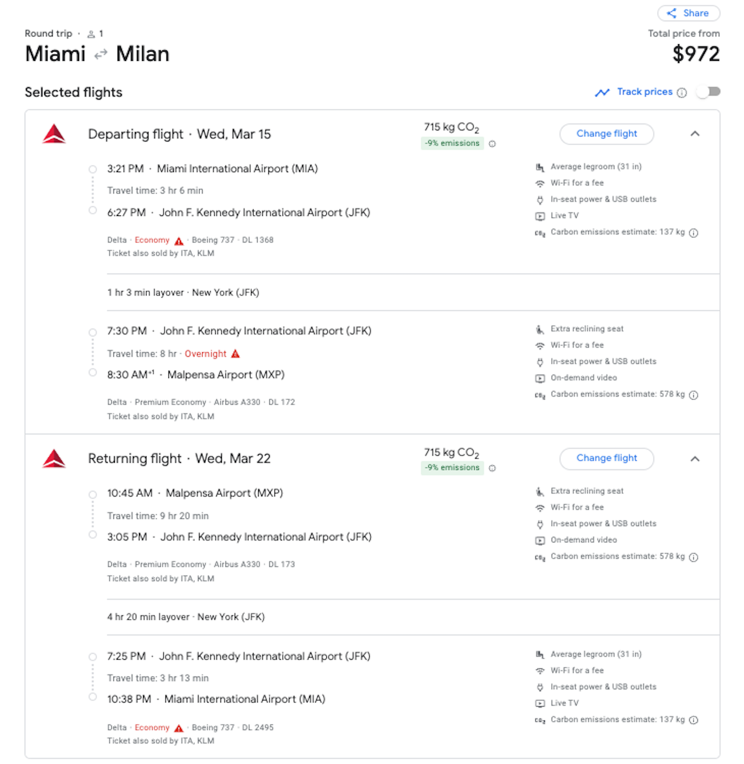Viewport: 744px width, 764px height.
Task: Change flight for the departing Mar 15 flight
Action: coord(607,134)
